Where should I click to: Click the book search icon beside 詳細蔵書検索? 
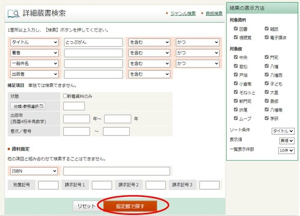[13, 13]
